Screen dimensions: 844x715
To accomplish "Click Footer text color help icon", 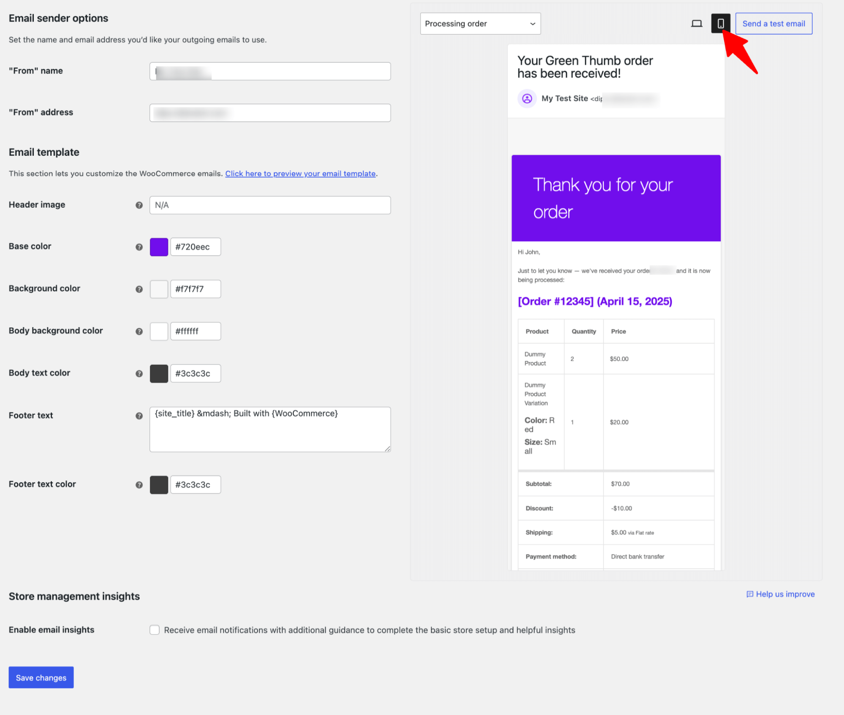I will [139, 485].
